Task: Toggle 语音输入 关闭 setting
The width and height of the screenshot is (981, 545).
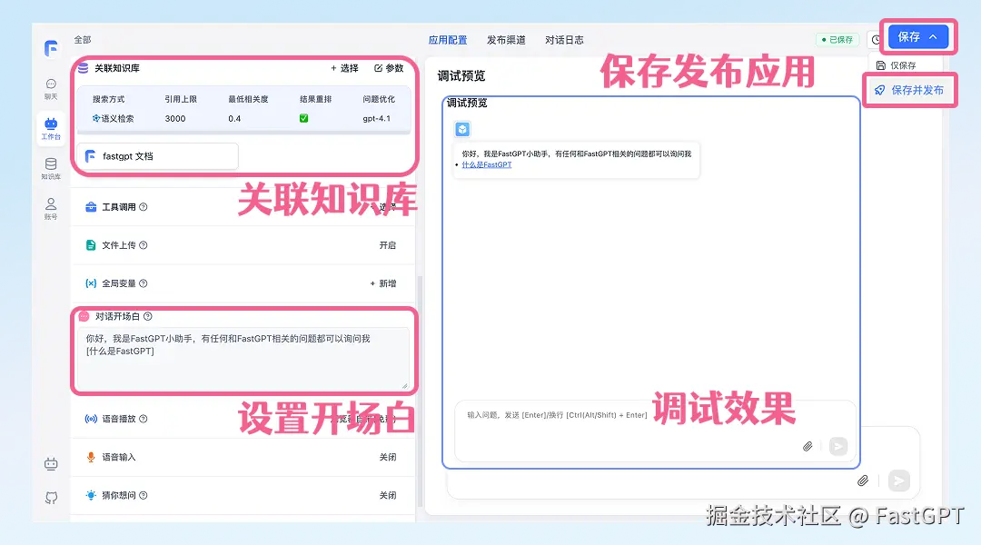Action: point(387,458)
